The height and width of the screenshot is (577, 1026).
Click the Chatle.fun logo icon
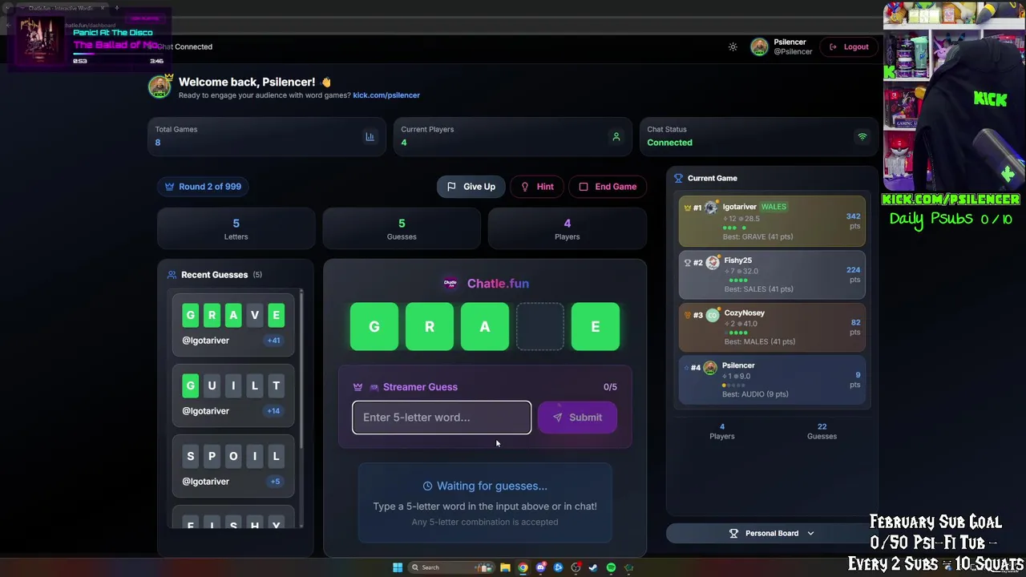(450, 283)
